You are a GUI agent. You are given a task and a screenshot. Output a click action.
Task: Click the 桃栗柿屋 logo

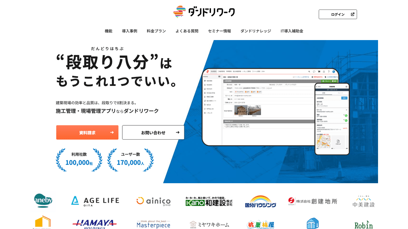(x=260, y=224)
